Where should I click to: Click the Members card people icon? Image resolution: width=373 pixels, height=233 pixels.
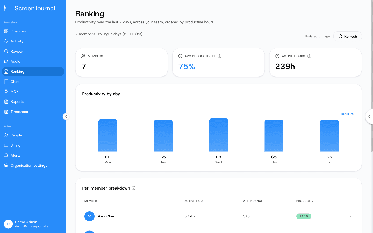pos(83,56)
